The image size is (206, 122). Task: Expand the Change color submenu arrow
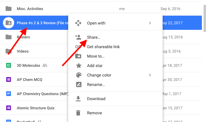(x=150, y=75)
